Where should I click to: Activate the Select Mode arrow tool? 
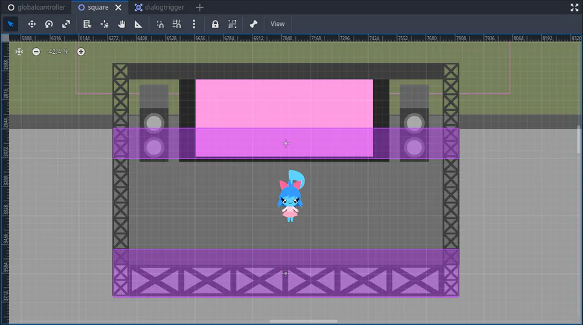coord(10,24)
